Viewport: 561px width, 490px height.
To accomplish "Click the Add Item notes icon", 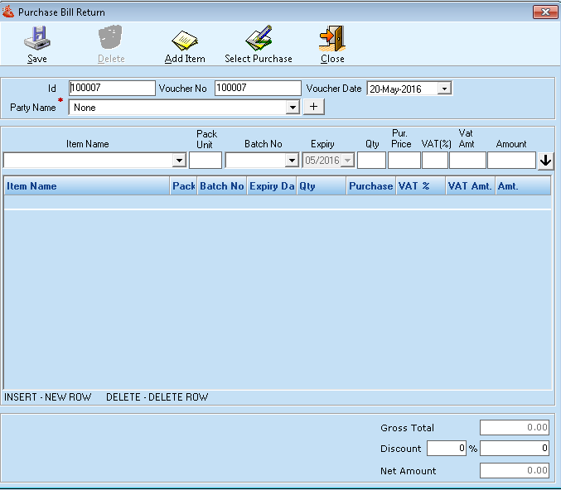I will coord(184,39).
